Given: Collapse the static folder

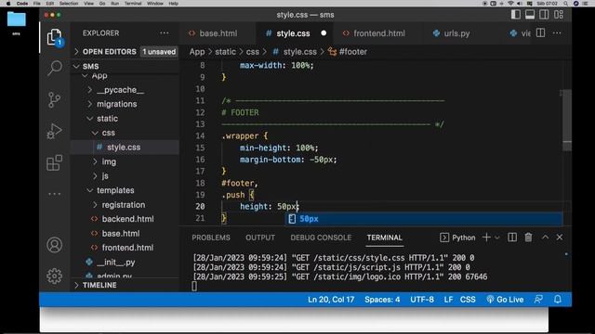Looking at the screenshot, I should coord(125,119).
